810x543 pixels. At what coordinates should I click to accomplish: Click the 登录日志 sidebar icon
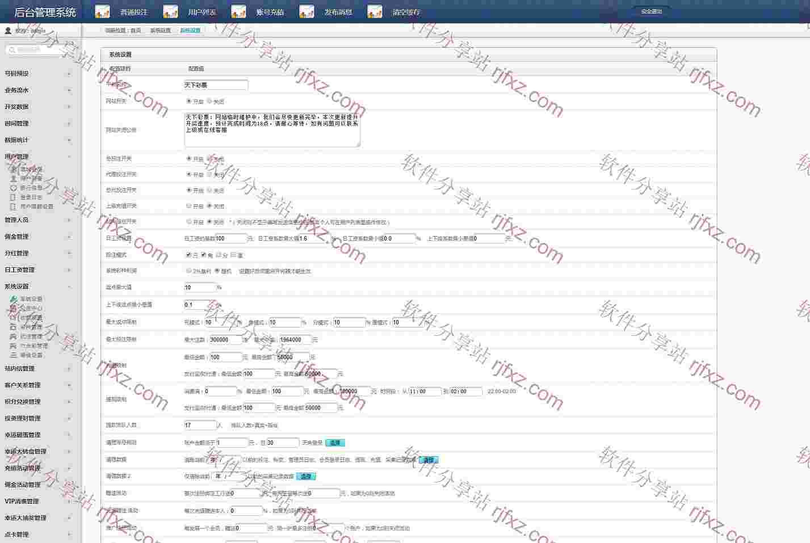[13, 197]
